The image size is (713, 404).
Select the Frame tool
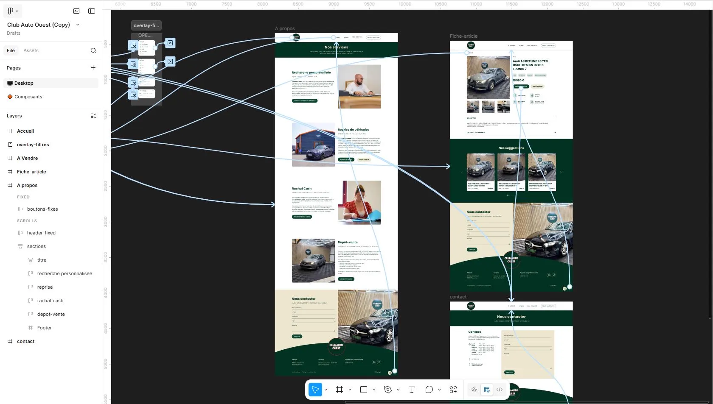[340, 390]
